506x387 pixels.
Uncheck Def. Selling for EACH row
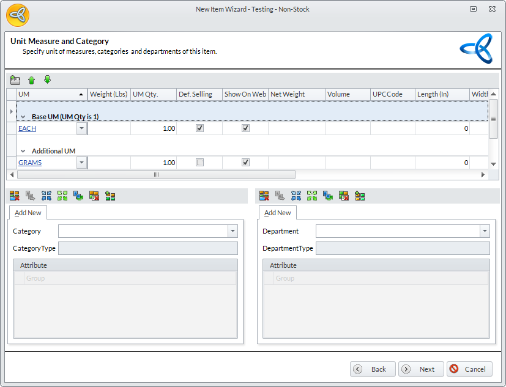[x=199, y=128]
